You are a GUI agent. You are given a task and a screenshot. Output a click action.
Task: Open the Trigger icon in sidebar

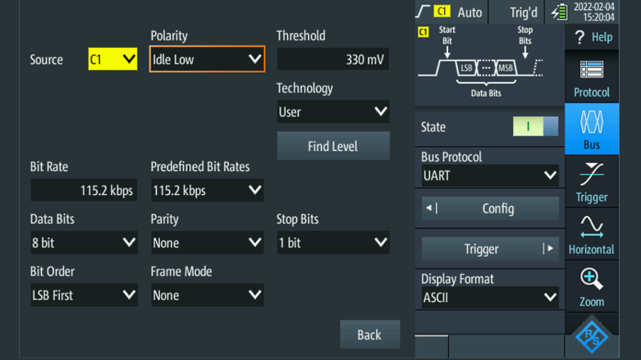click(x=591, y=175)
